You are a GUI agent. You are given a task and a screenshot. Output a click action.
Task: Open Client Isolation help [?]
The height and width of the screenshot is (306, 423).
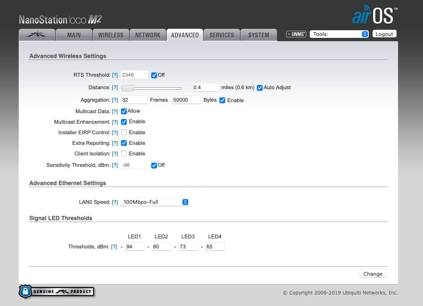(x=115, y=154)
